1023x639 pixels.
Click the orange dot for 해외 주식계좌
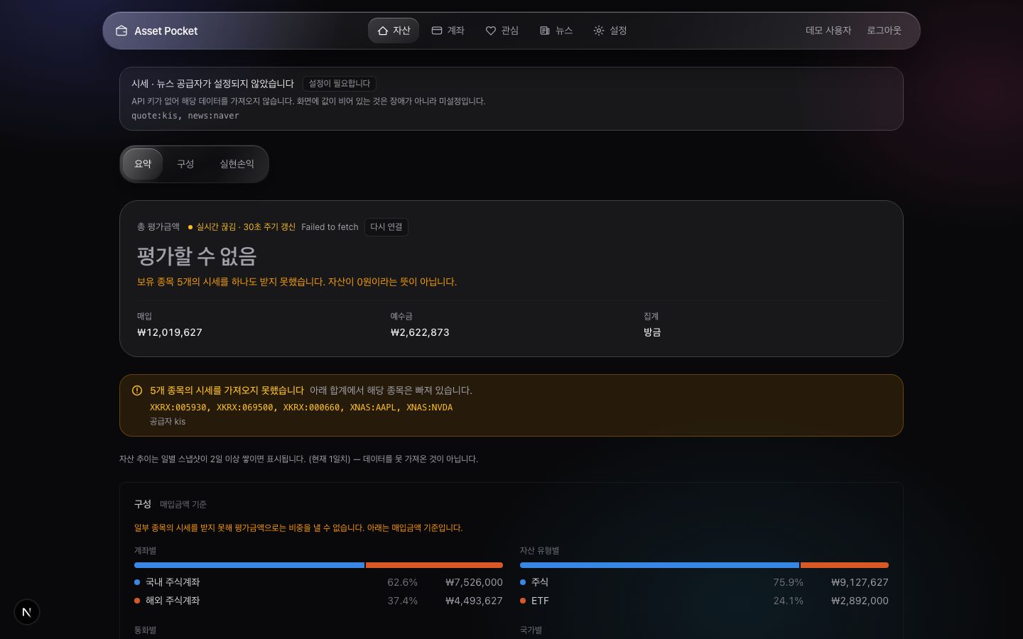pos(137,601)
